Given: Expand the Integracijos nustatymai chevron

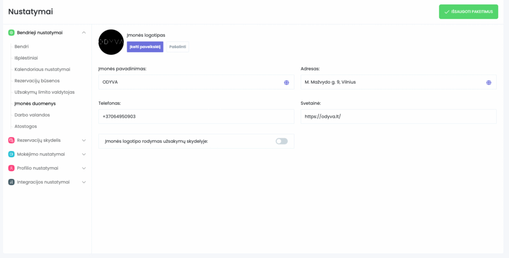Looking at the screenshot, I should tap(84, 182).
